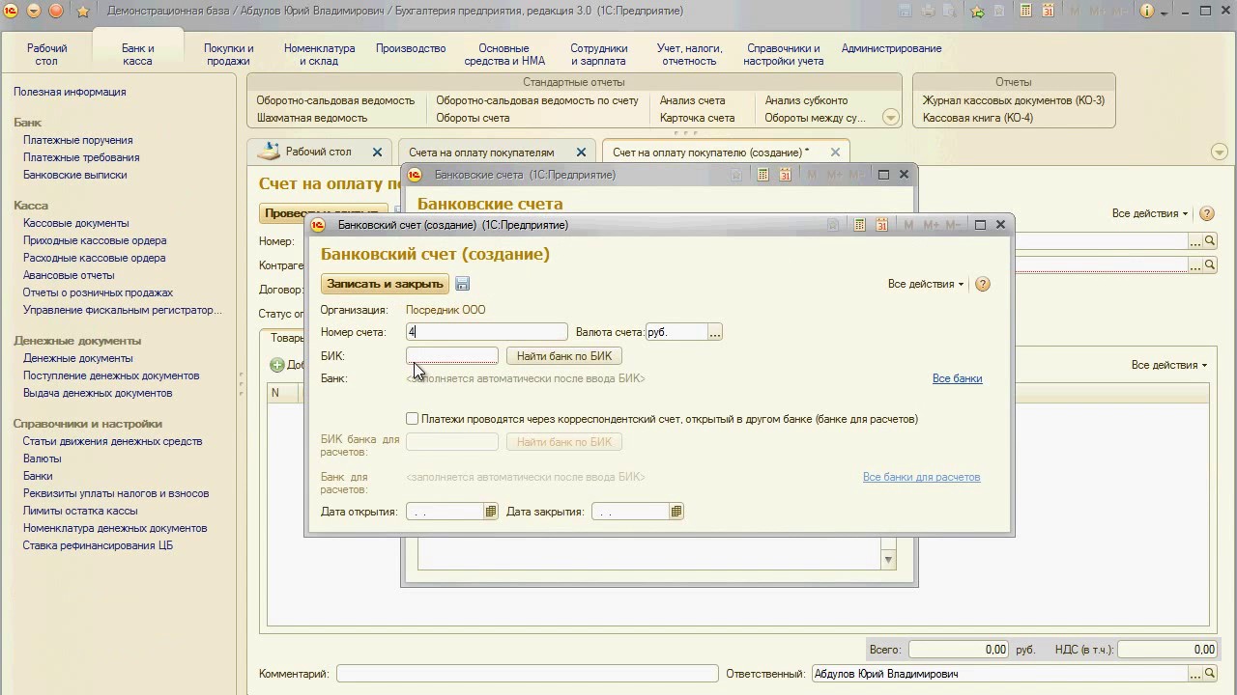Viewport: 1237px width, 695px height.
Task: Open help question mark in Банковский счет dialog
Action: (983, 284)
